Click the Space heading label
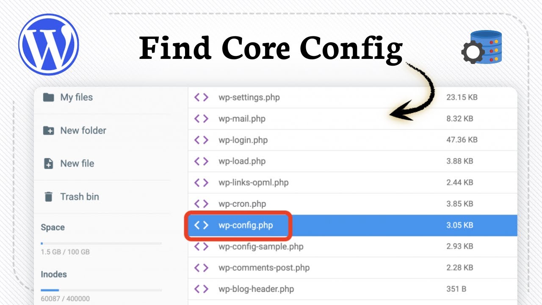 pyautogui.click(x=53, y=227)
